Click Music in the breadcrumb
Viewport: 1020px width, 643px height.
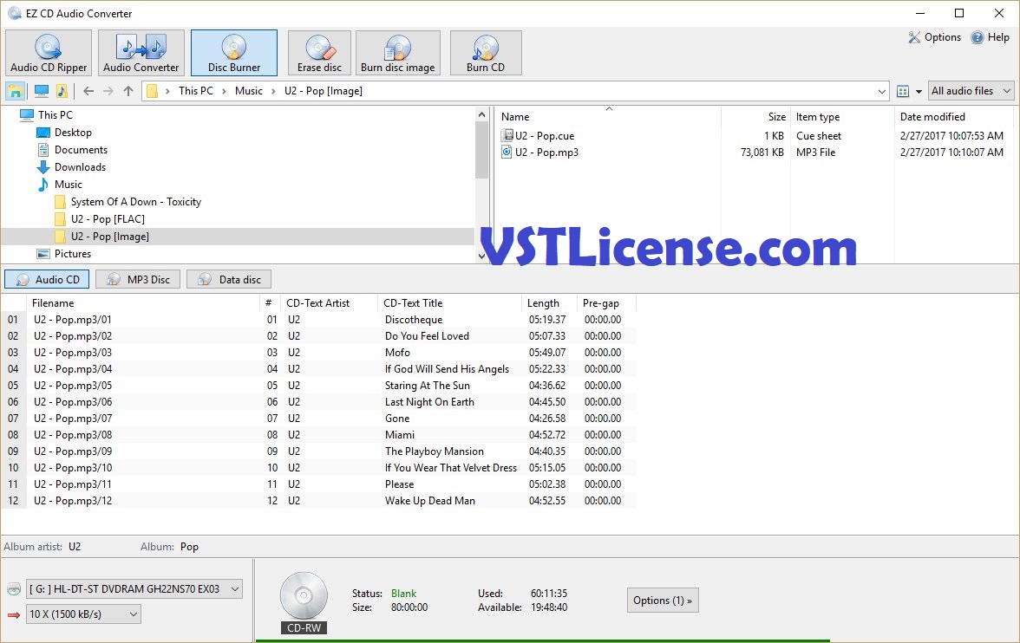coord(248,91)
